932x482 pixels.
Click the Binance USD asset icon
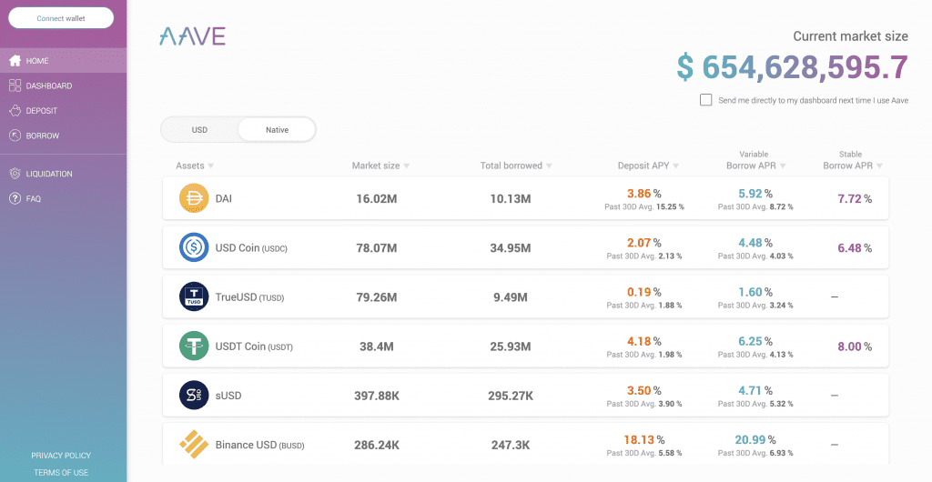[x=194, y=445]
